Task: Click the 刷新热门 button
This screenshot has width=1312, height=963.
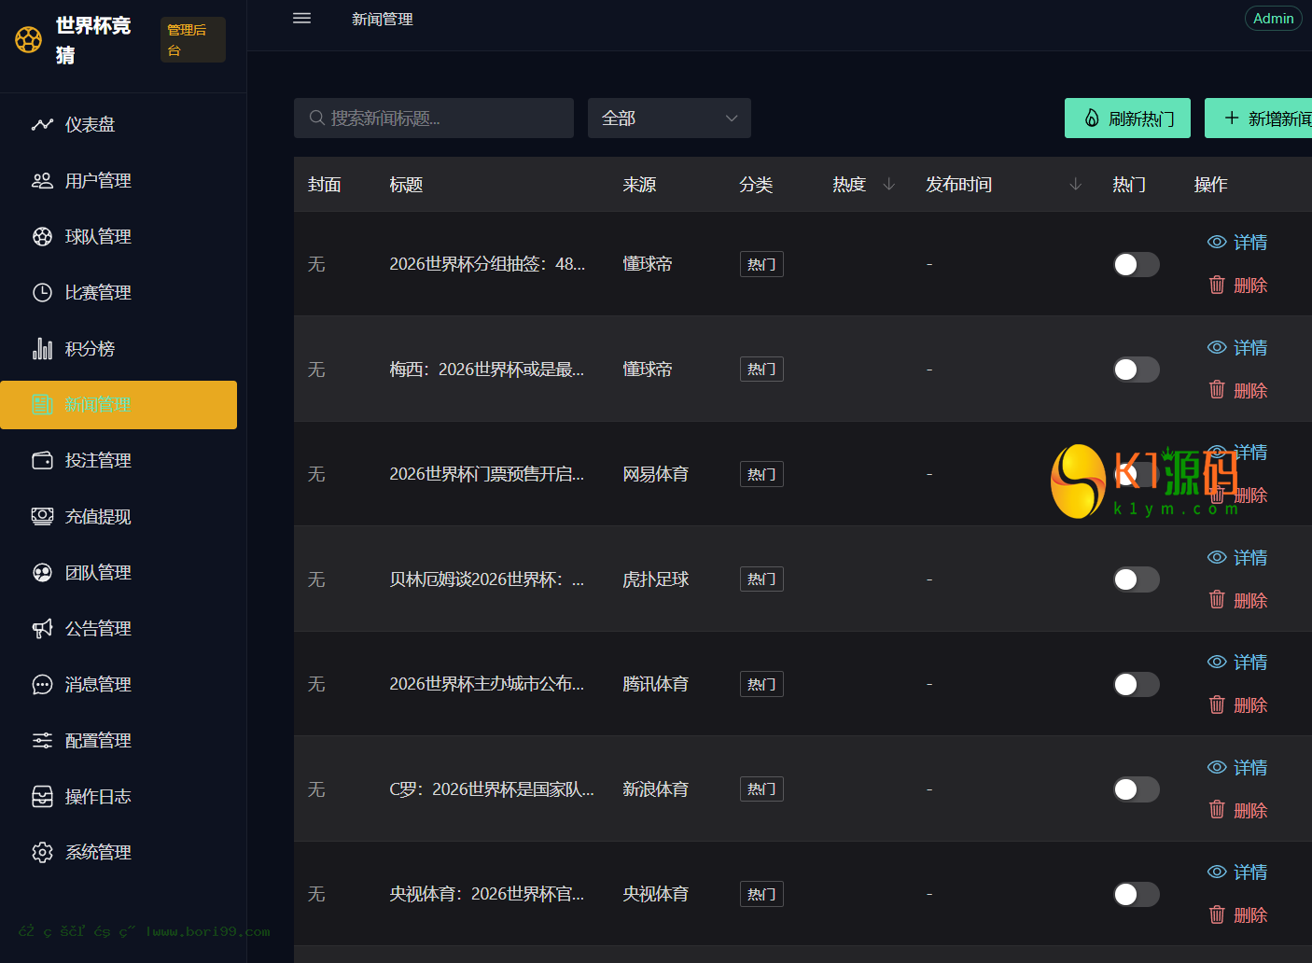Action: click(1127, 118)
